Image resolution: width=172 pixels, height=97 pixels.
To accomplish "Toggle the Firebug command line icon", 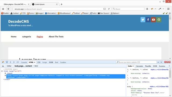I will [x=18, y=62].
